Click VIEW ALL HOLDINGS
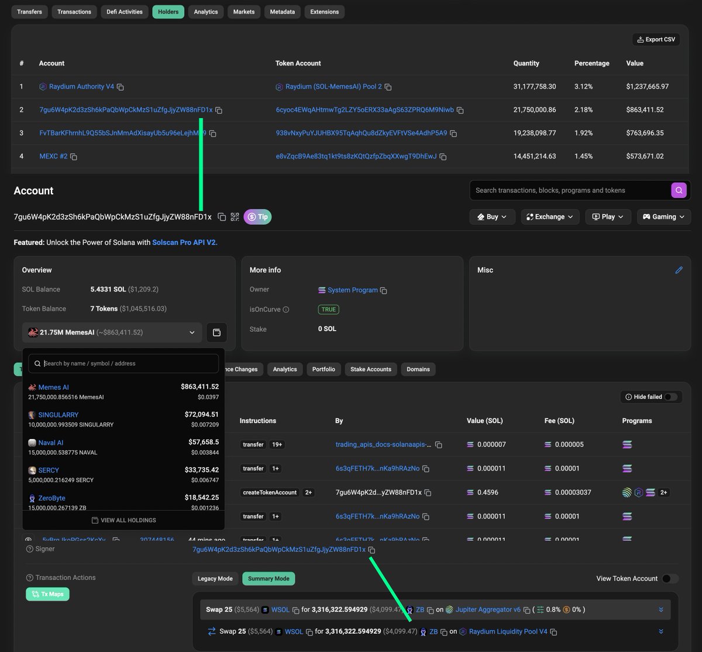This screenshot has width=702, height=652. pyautogui.click(x=123, y=520)
